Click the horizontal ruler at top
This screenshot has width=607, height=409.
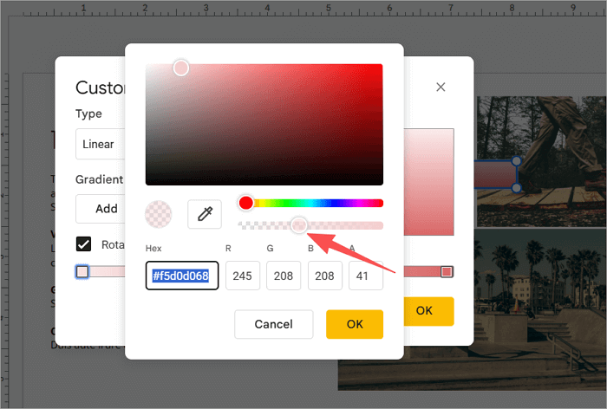(x=303, y=8)
